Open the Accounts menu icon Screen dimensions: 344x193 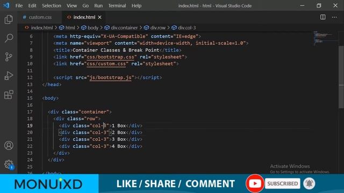coord(9,145)
